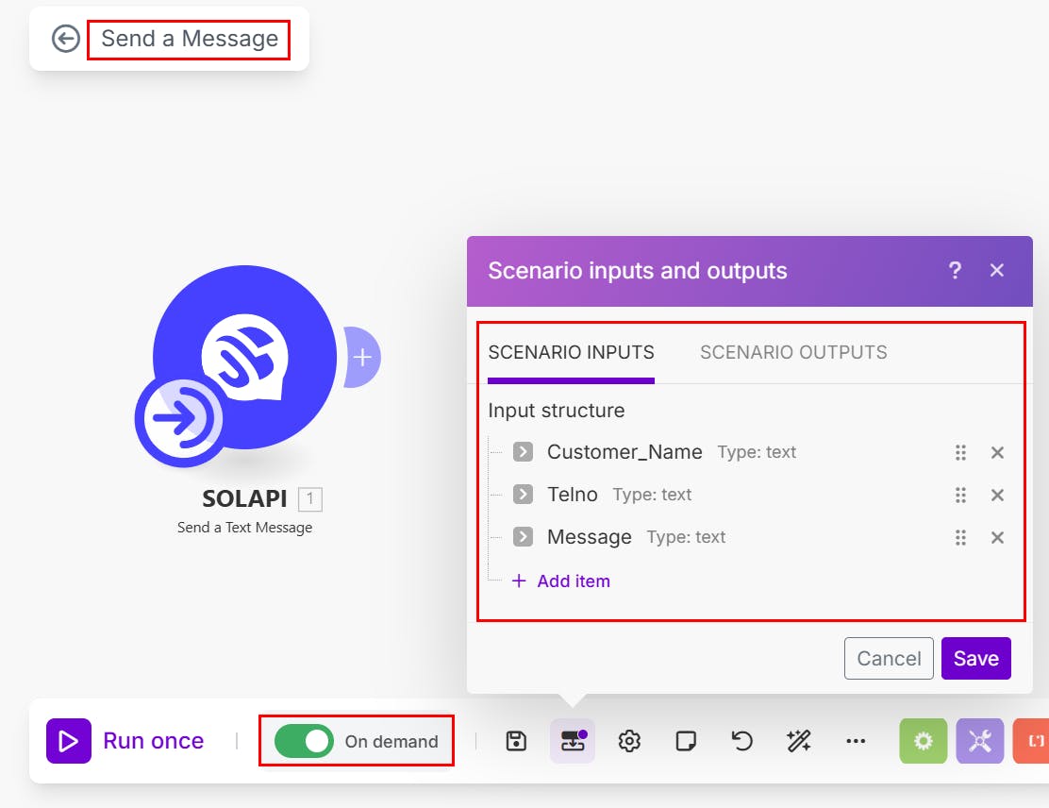The width and height of the screenshot is (1049, 808).
Task: Expand the Telno input item
Action: coord(524,495)
